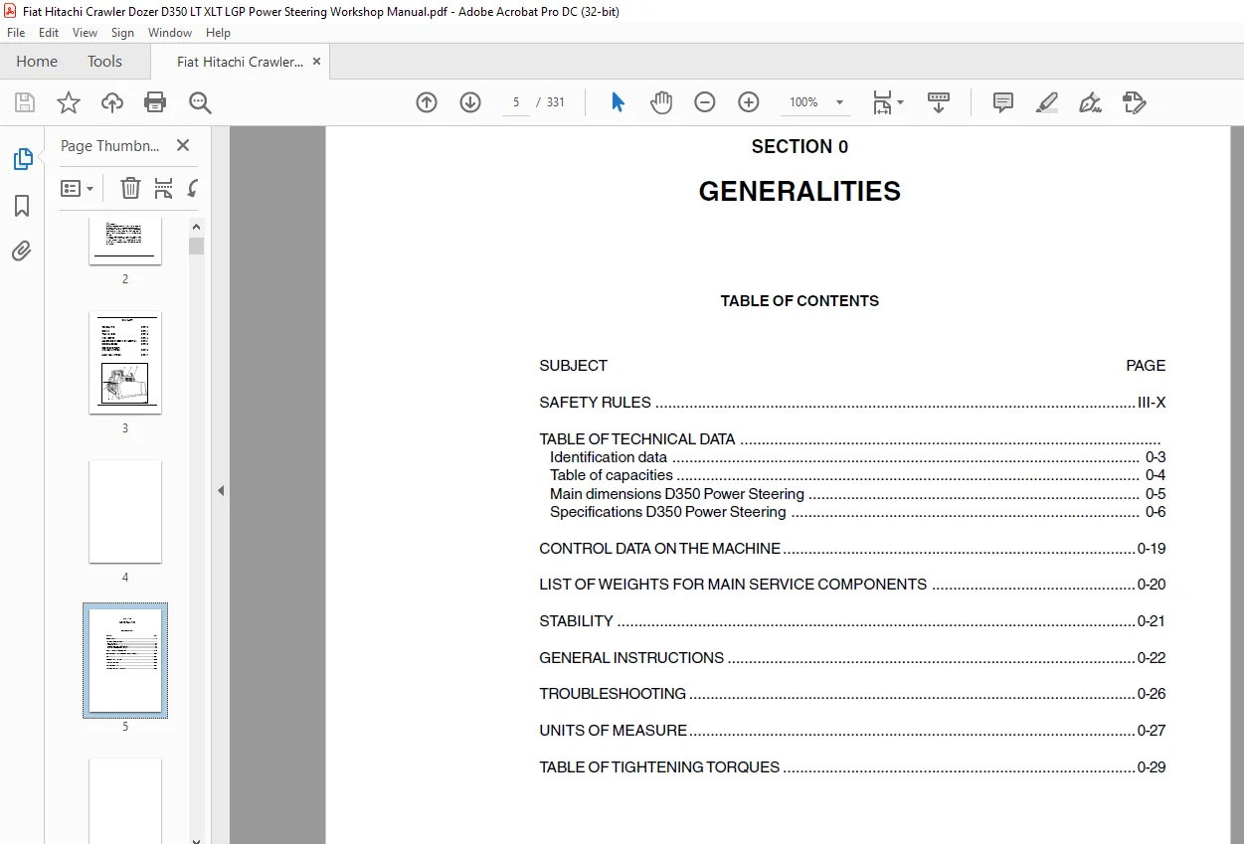The width and height of the screenshot is (1244, 844).
Task: Go to the next page arrow
Action: pyautogui.click(x=470, y=102)
